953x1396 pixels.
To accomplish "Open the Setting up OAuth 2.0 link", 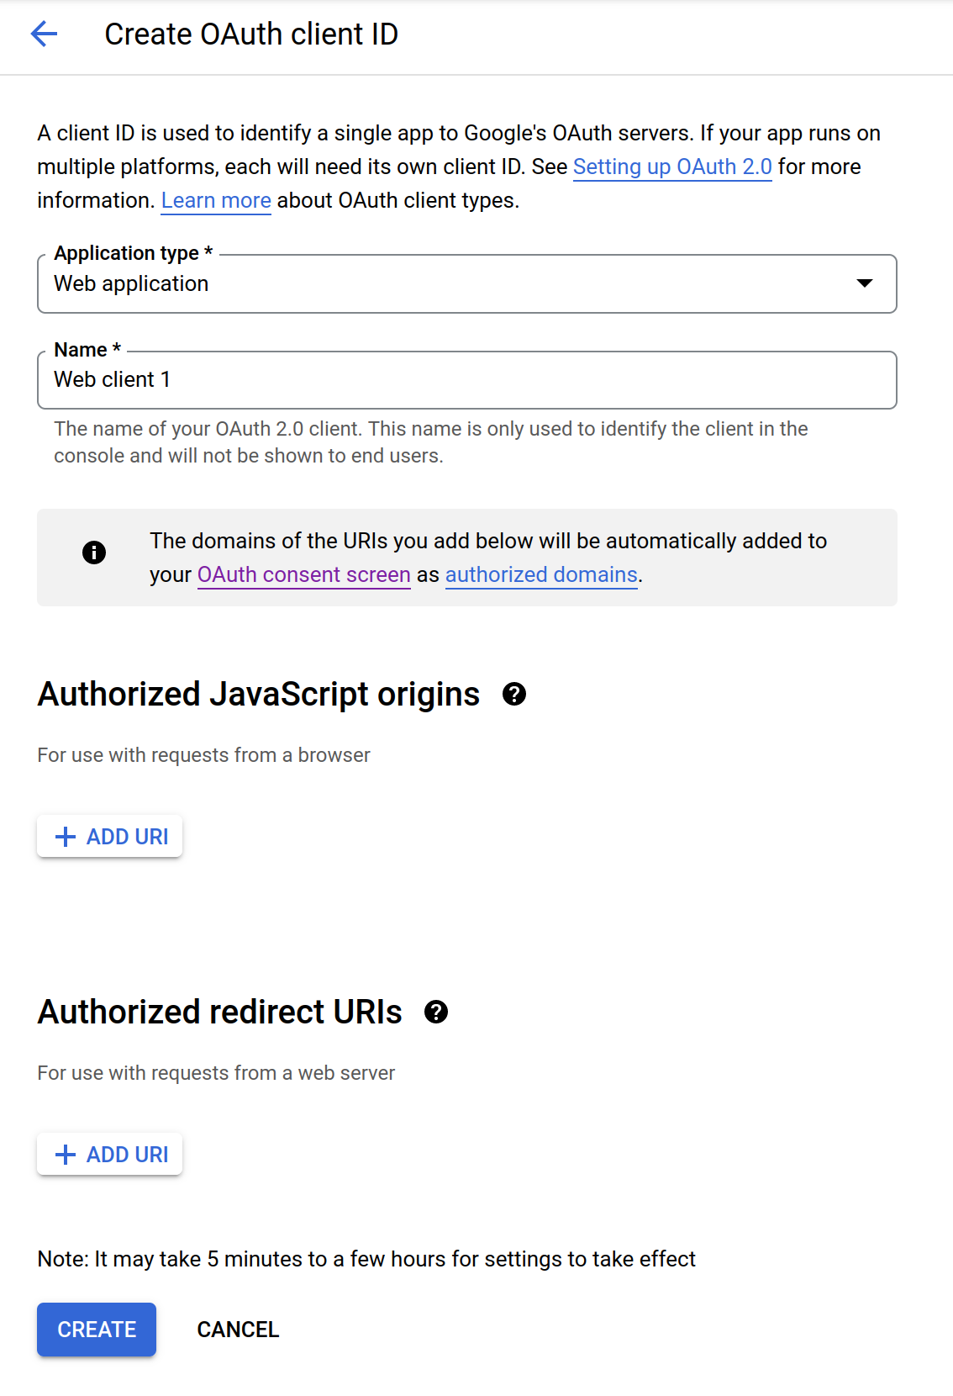I will click(x=672, y=167).
